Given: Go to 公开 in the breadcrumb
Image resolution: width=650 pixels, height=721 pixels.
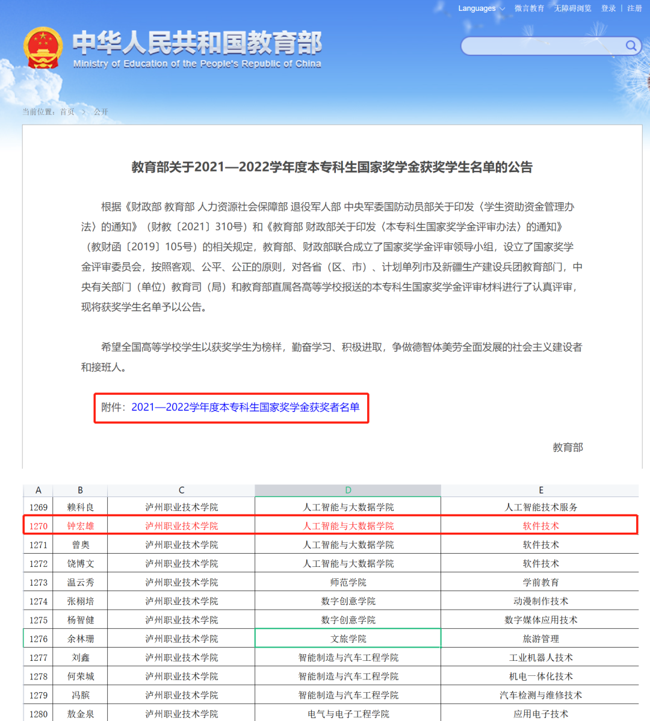Looking at the screenshot, I should coord(101,112).
